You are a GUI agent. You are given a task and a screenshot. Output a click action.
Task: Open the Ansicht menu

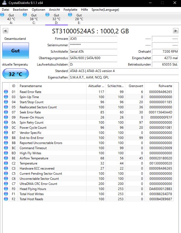point(54,10)
